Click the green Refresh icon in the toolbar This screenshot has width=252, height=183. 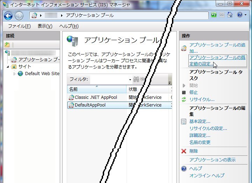214,15
